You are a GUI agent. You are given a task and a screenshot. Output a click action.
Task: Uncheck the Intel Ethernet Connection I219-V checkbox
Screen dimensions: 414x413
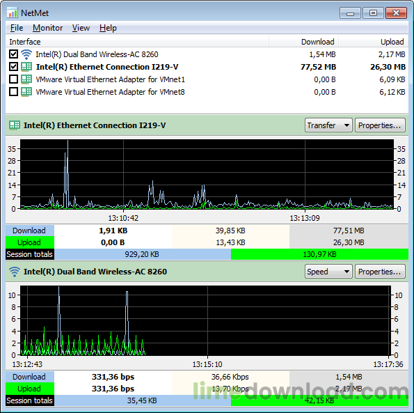(x=13, y=67)
